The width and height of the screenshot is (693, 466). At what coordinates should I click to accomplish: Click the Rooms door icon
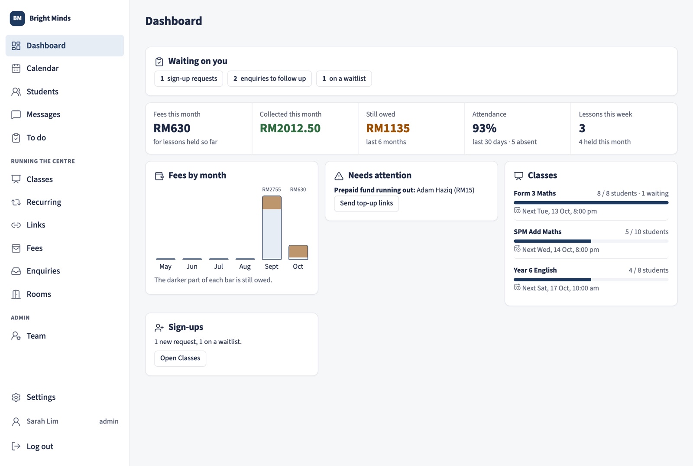(x=16, y=294)
